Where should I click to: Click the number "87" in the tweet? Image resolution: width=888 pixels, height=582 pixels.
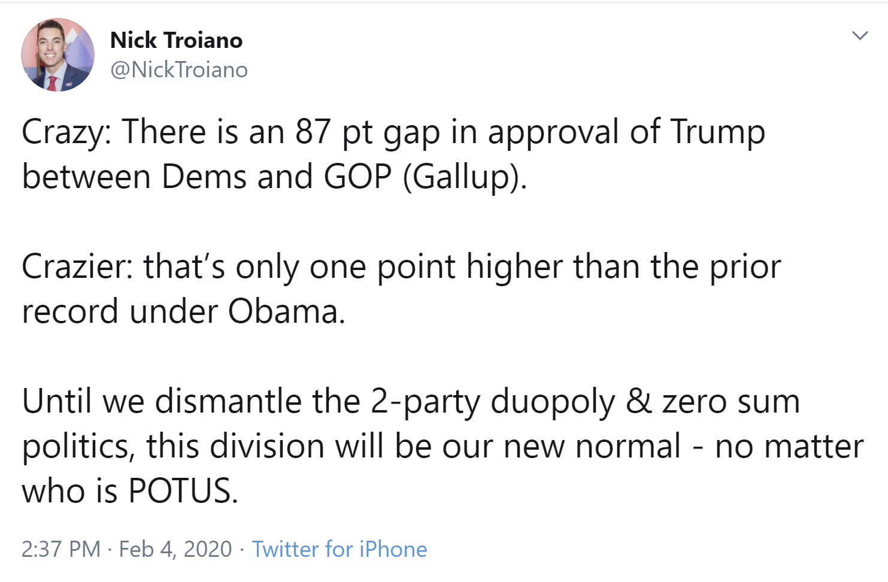(x=313, y=132)
